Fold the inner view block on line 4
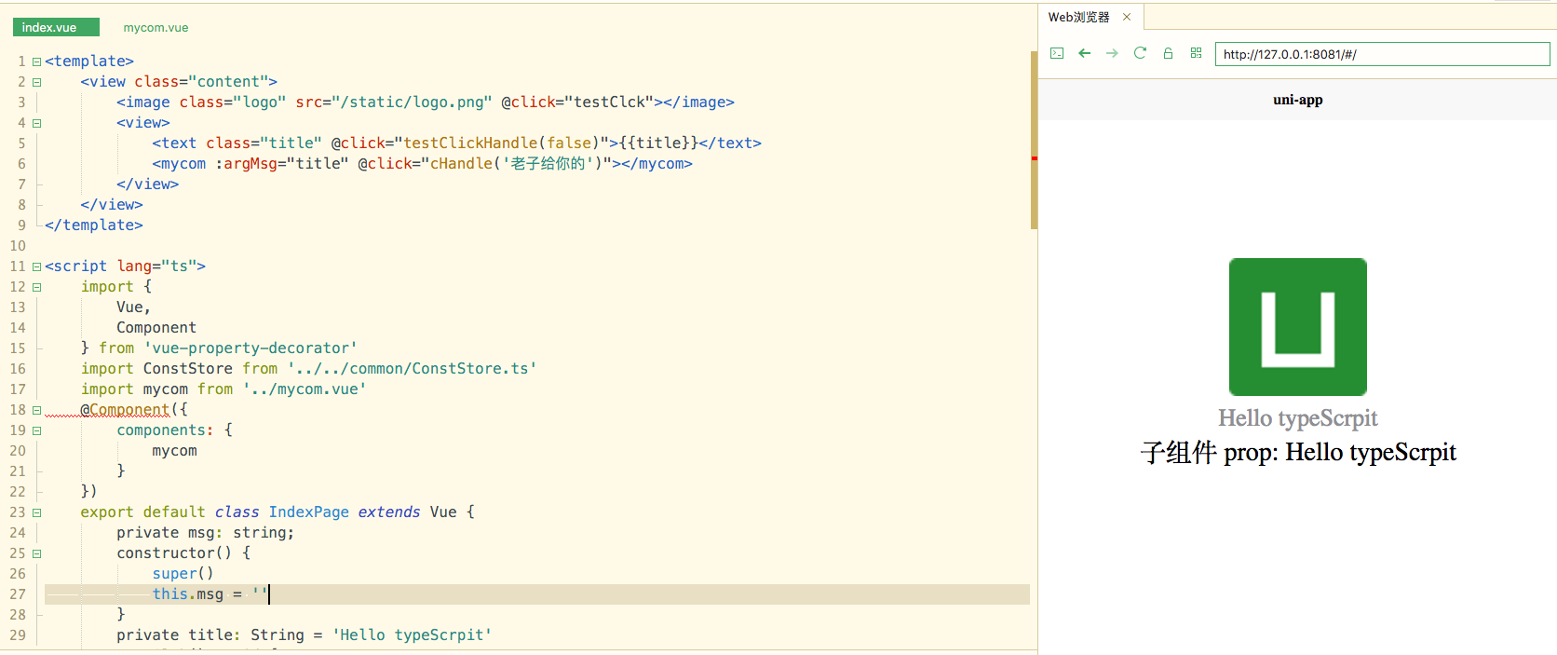The width and height of the screenshot is (1557, 655). [x=37, y=123]
